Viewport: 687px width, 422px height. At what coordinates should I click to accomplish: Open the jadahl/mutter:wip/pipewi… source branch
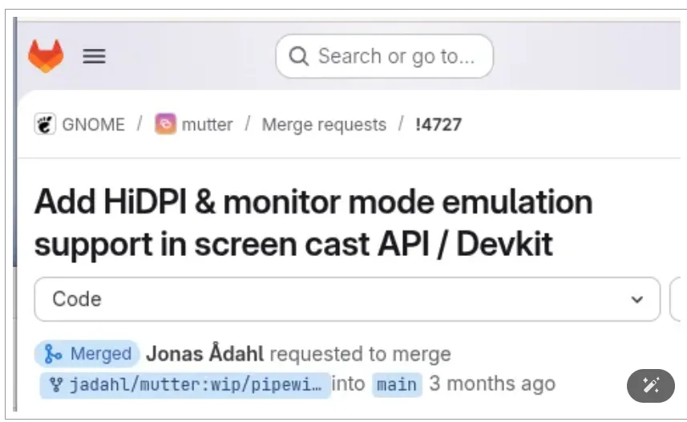click(x=192, y=384)
